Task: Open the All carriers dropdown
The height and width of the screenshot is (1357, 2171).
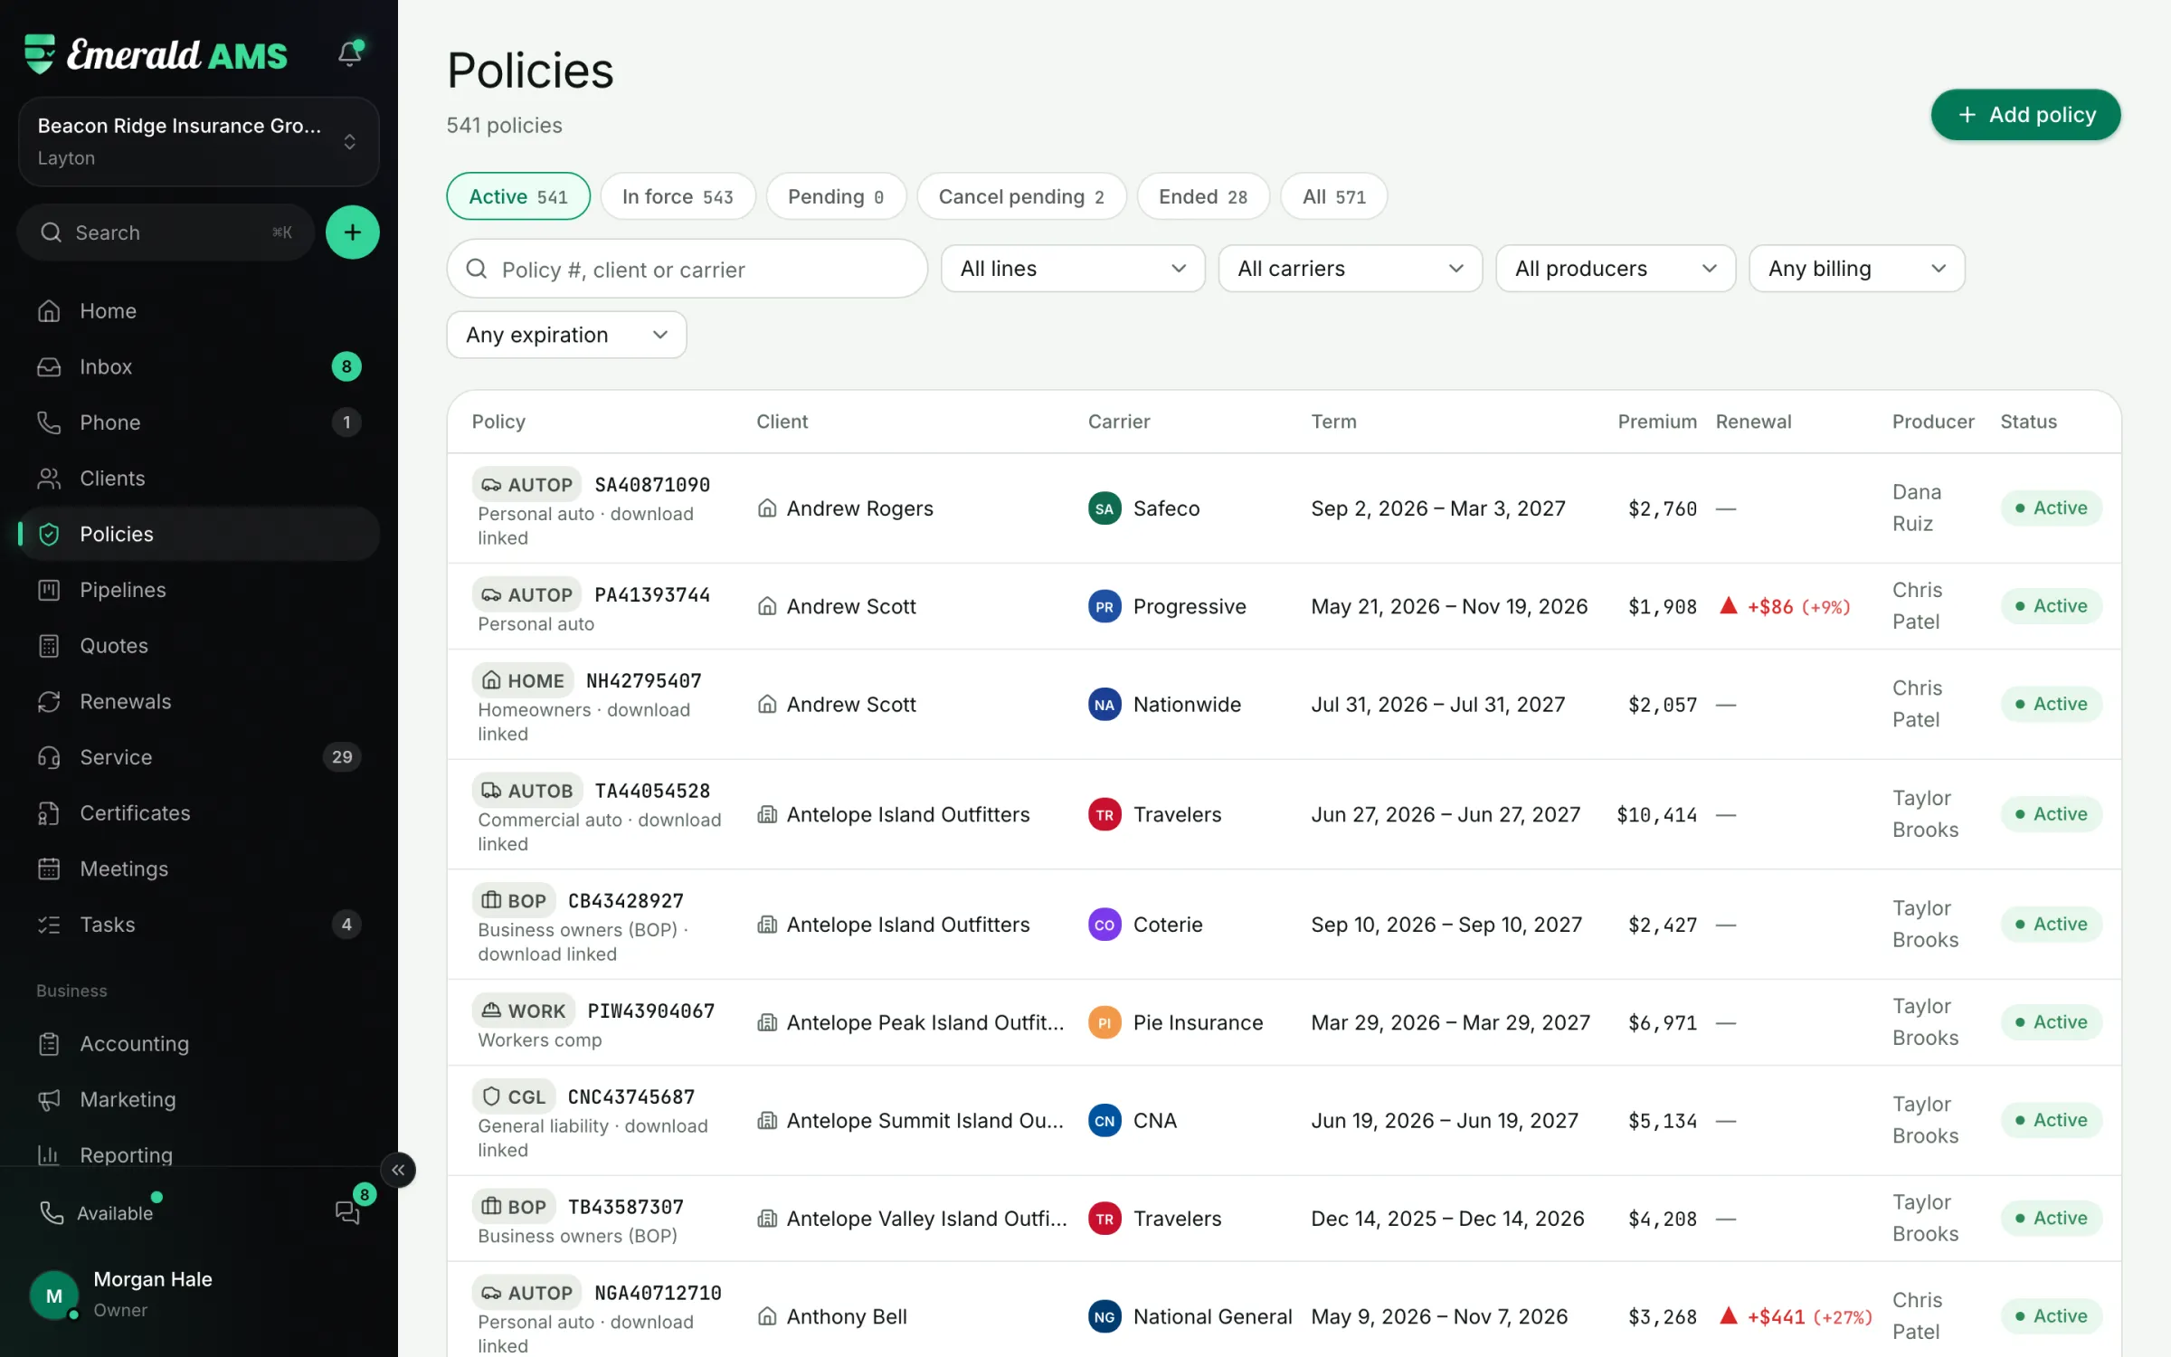Action: [x=1350, y=269]
